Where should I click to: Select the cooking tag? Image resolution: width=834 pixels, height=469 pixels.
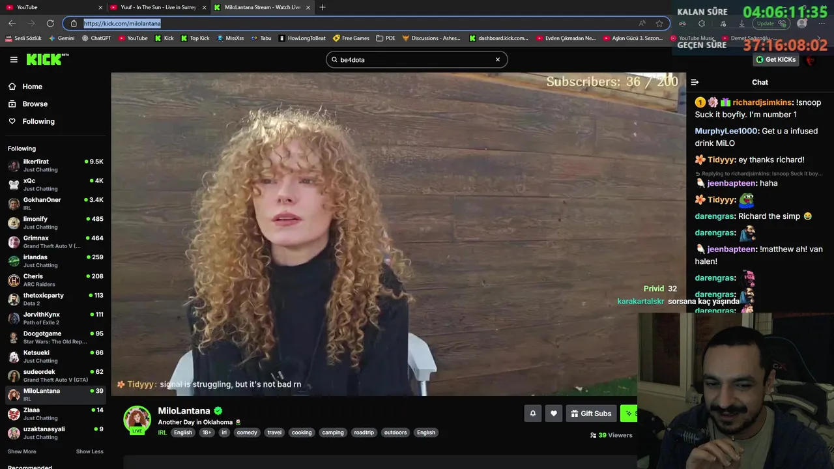pos(302,433)
